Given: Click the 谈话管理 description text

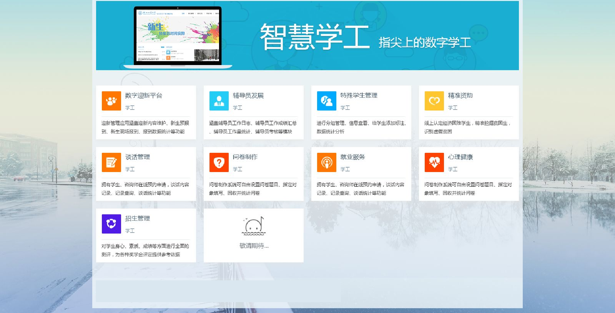Looking at the screenshot, I should pyautogui.click(x=145, y=189).
